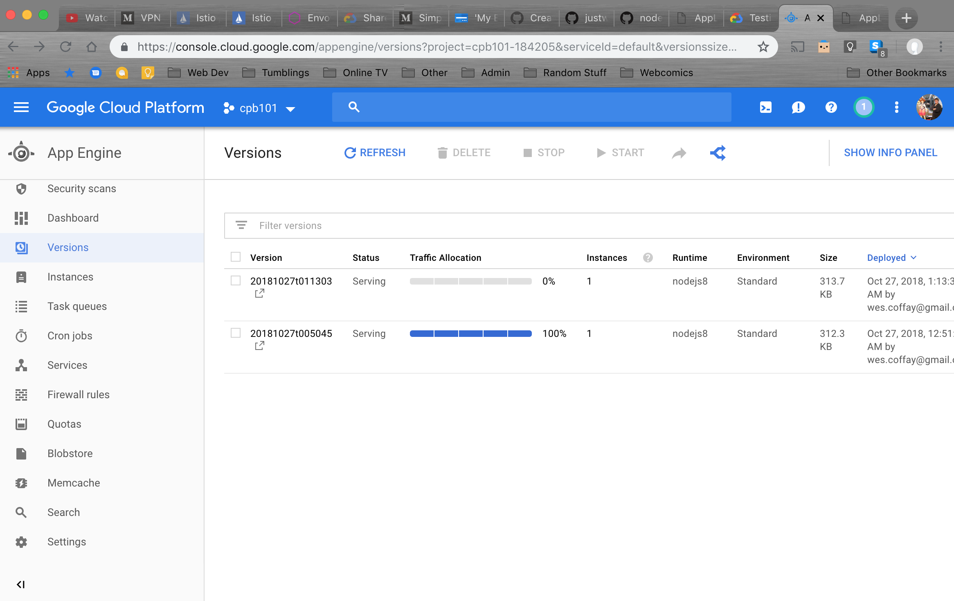Collapse the left sidebar panel

coord(20,585)
